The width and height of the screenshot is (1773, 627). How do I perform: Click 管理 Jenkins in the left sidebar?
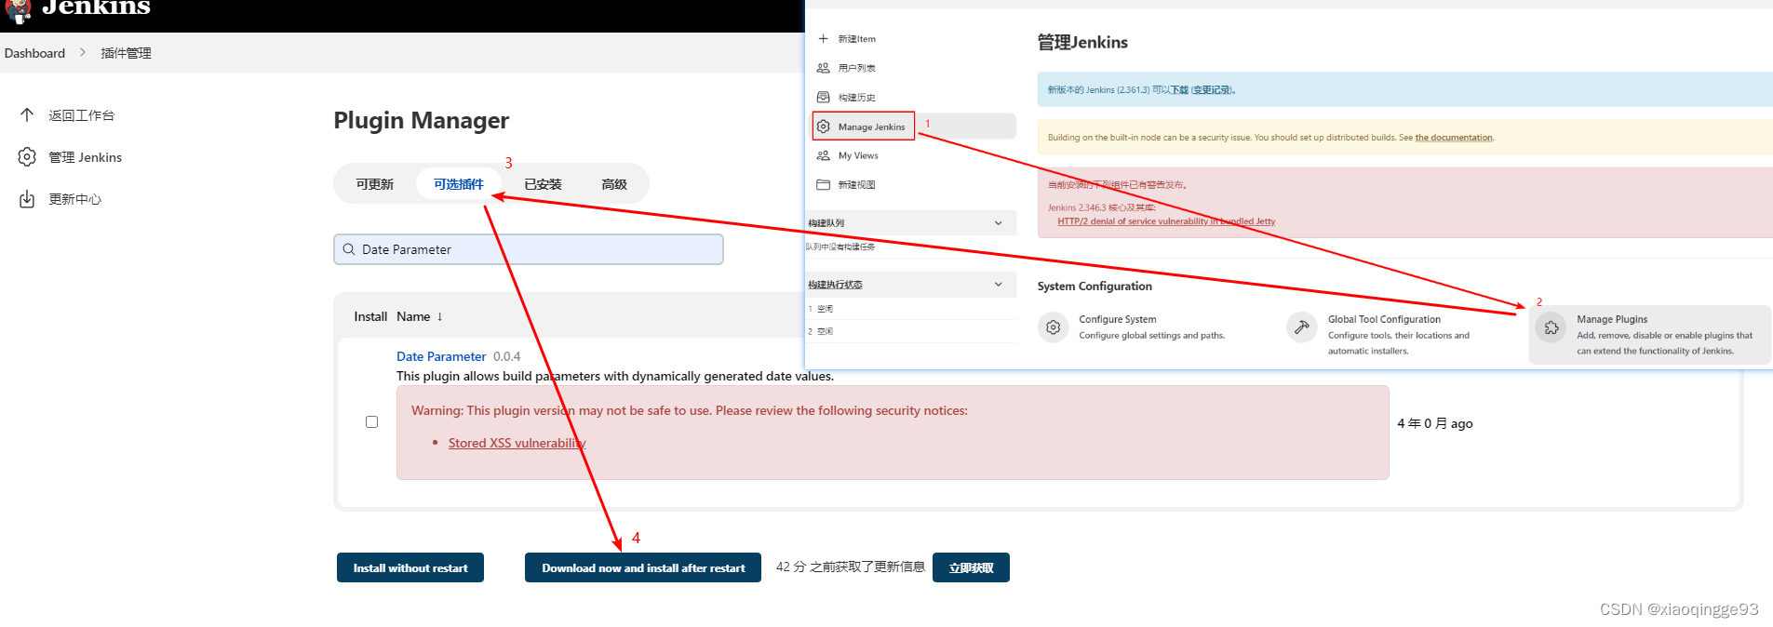coord(86,157)
